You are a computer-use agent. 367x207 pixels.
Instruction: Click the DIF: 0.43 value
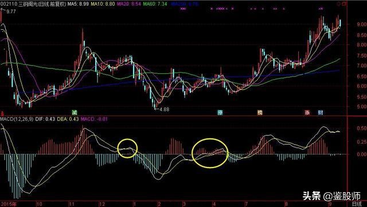click(45, 119)
